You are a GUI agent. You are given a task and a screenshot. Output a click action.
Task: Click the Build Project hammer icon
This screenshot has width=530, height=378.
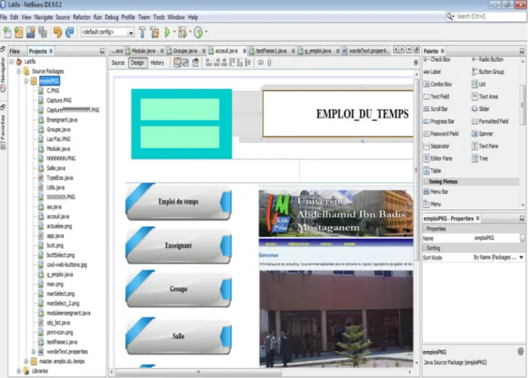[142, 32]
